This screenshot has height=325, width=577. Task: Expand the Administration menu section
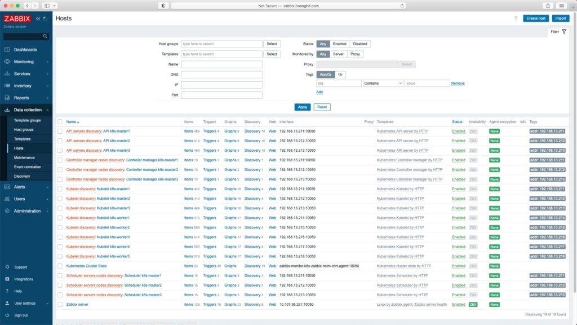tap(47, 211)
